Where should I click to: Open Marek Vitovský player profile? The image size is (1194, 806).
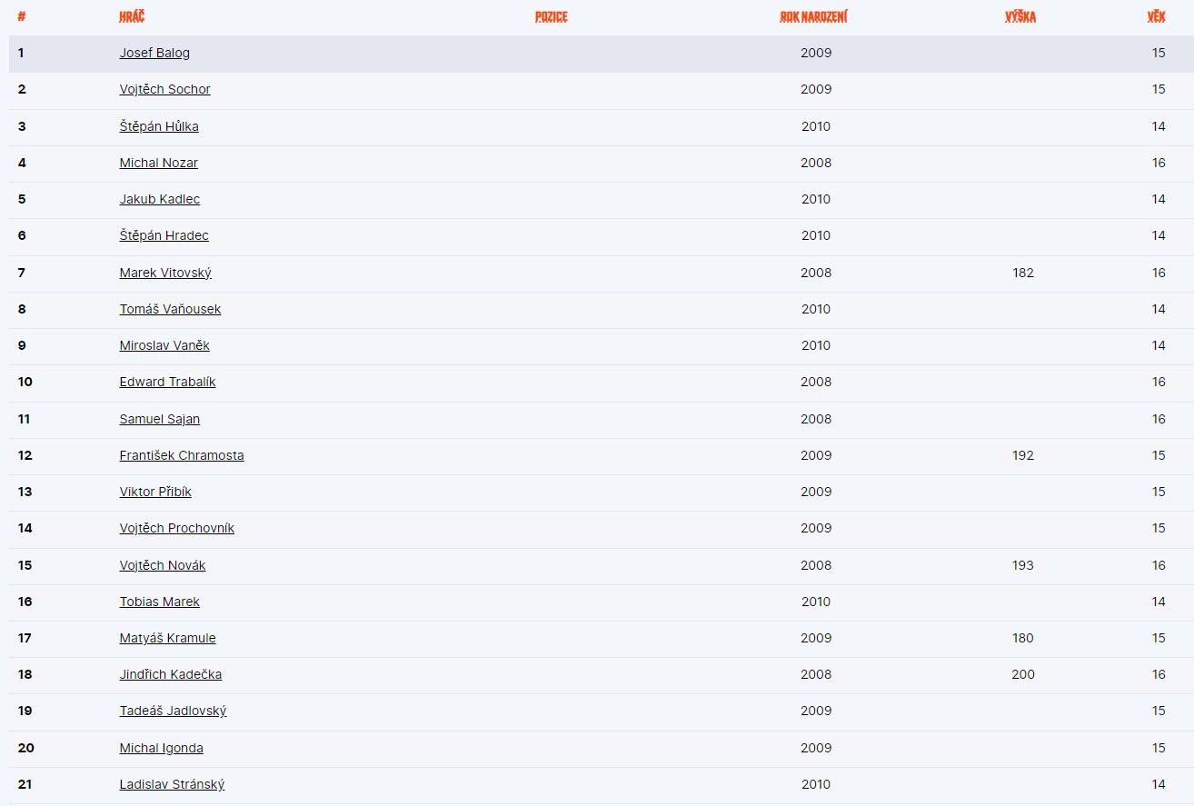[x=165, y=273]
